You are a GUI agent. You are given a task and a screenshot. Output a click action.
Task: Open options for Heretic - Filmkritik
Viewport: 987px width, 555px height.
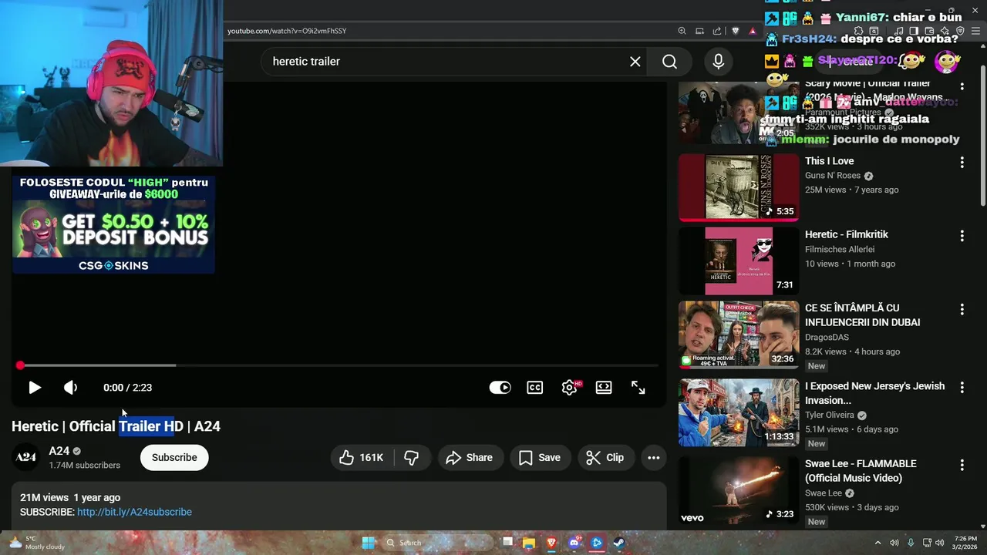pyautogui.click(x=962, y=235)
